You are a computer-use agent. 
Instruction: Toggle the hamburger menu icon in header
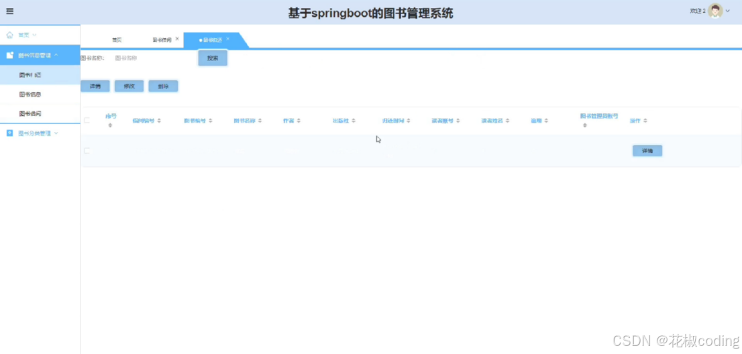(9, 11)
